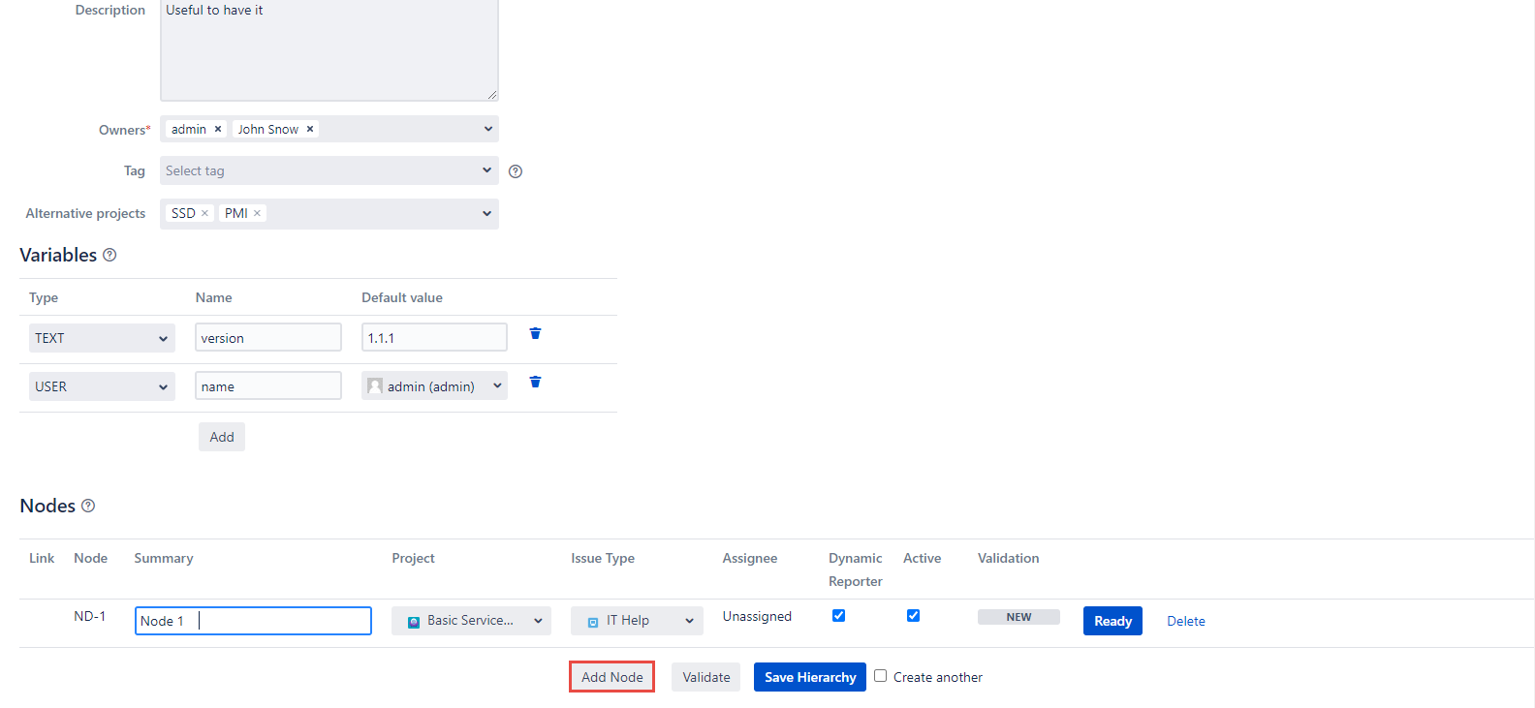Delete the name variable with trash icon

coord(535,382)
